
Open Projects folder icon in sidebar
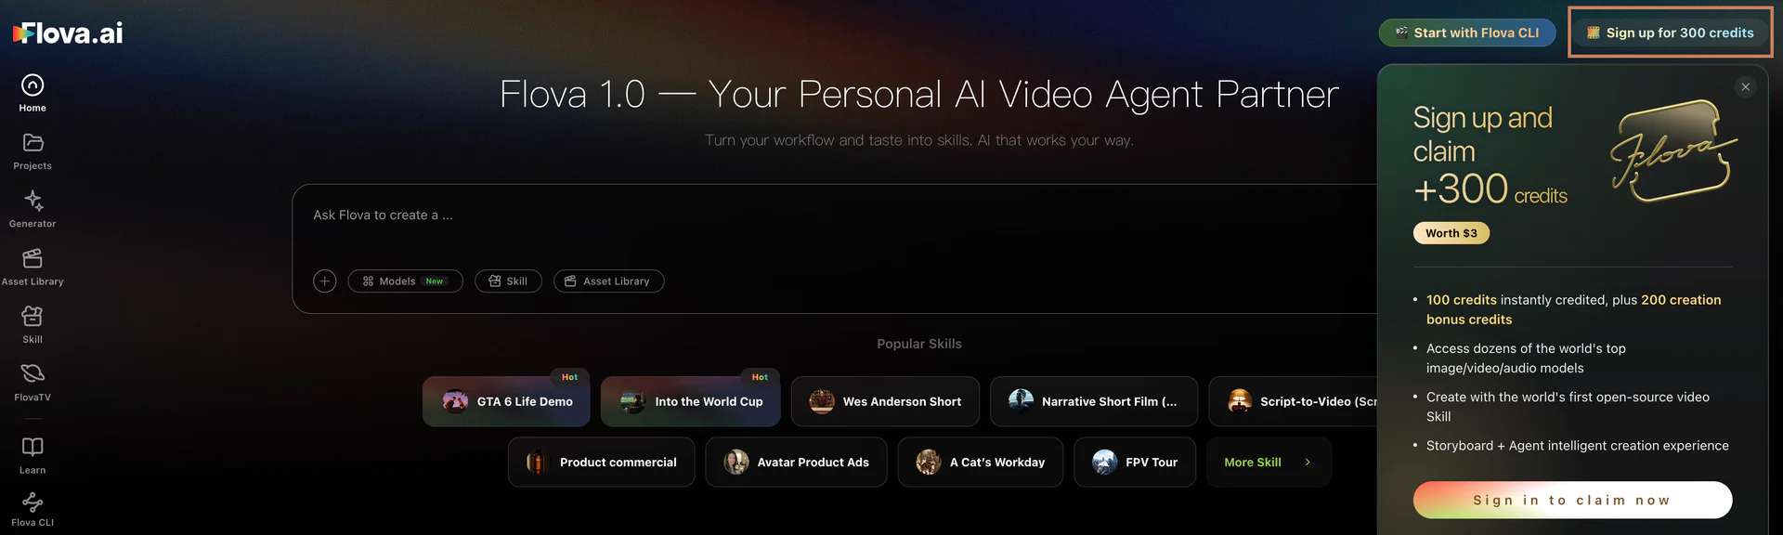33,142
